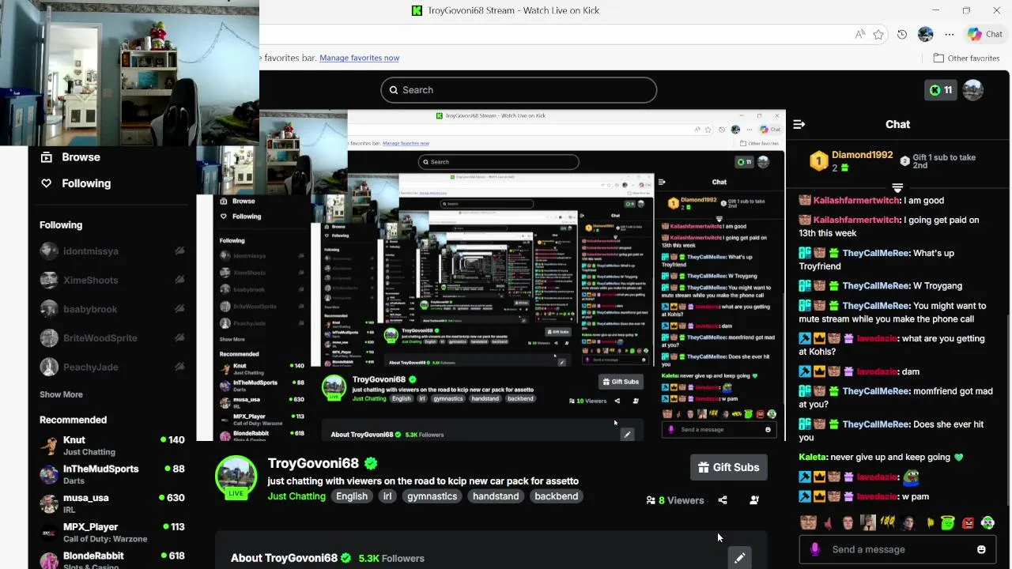Click the 5.3K Followers count
The height and width of the screenshot is (569, 1012).
pos(391,558)
